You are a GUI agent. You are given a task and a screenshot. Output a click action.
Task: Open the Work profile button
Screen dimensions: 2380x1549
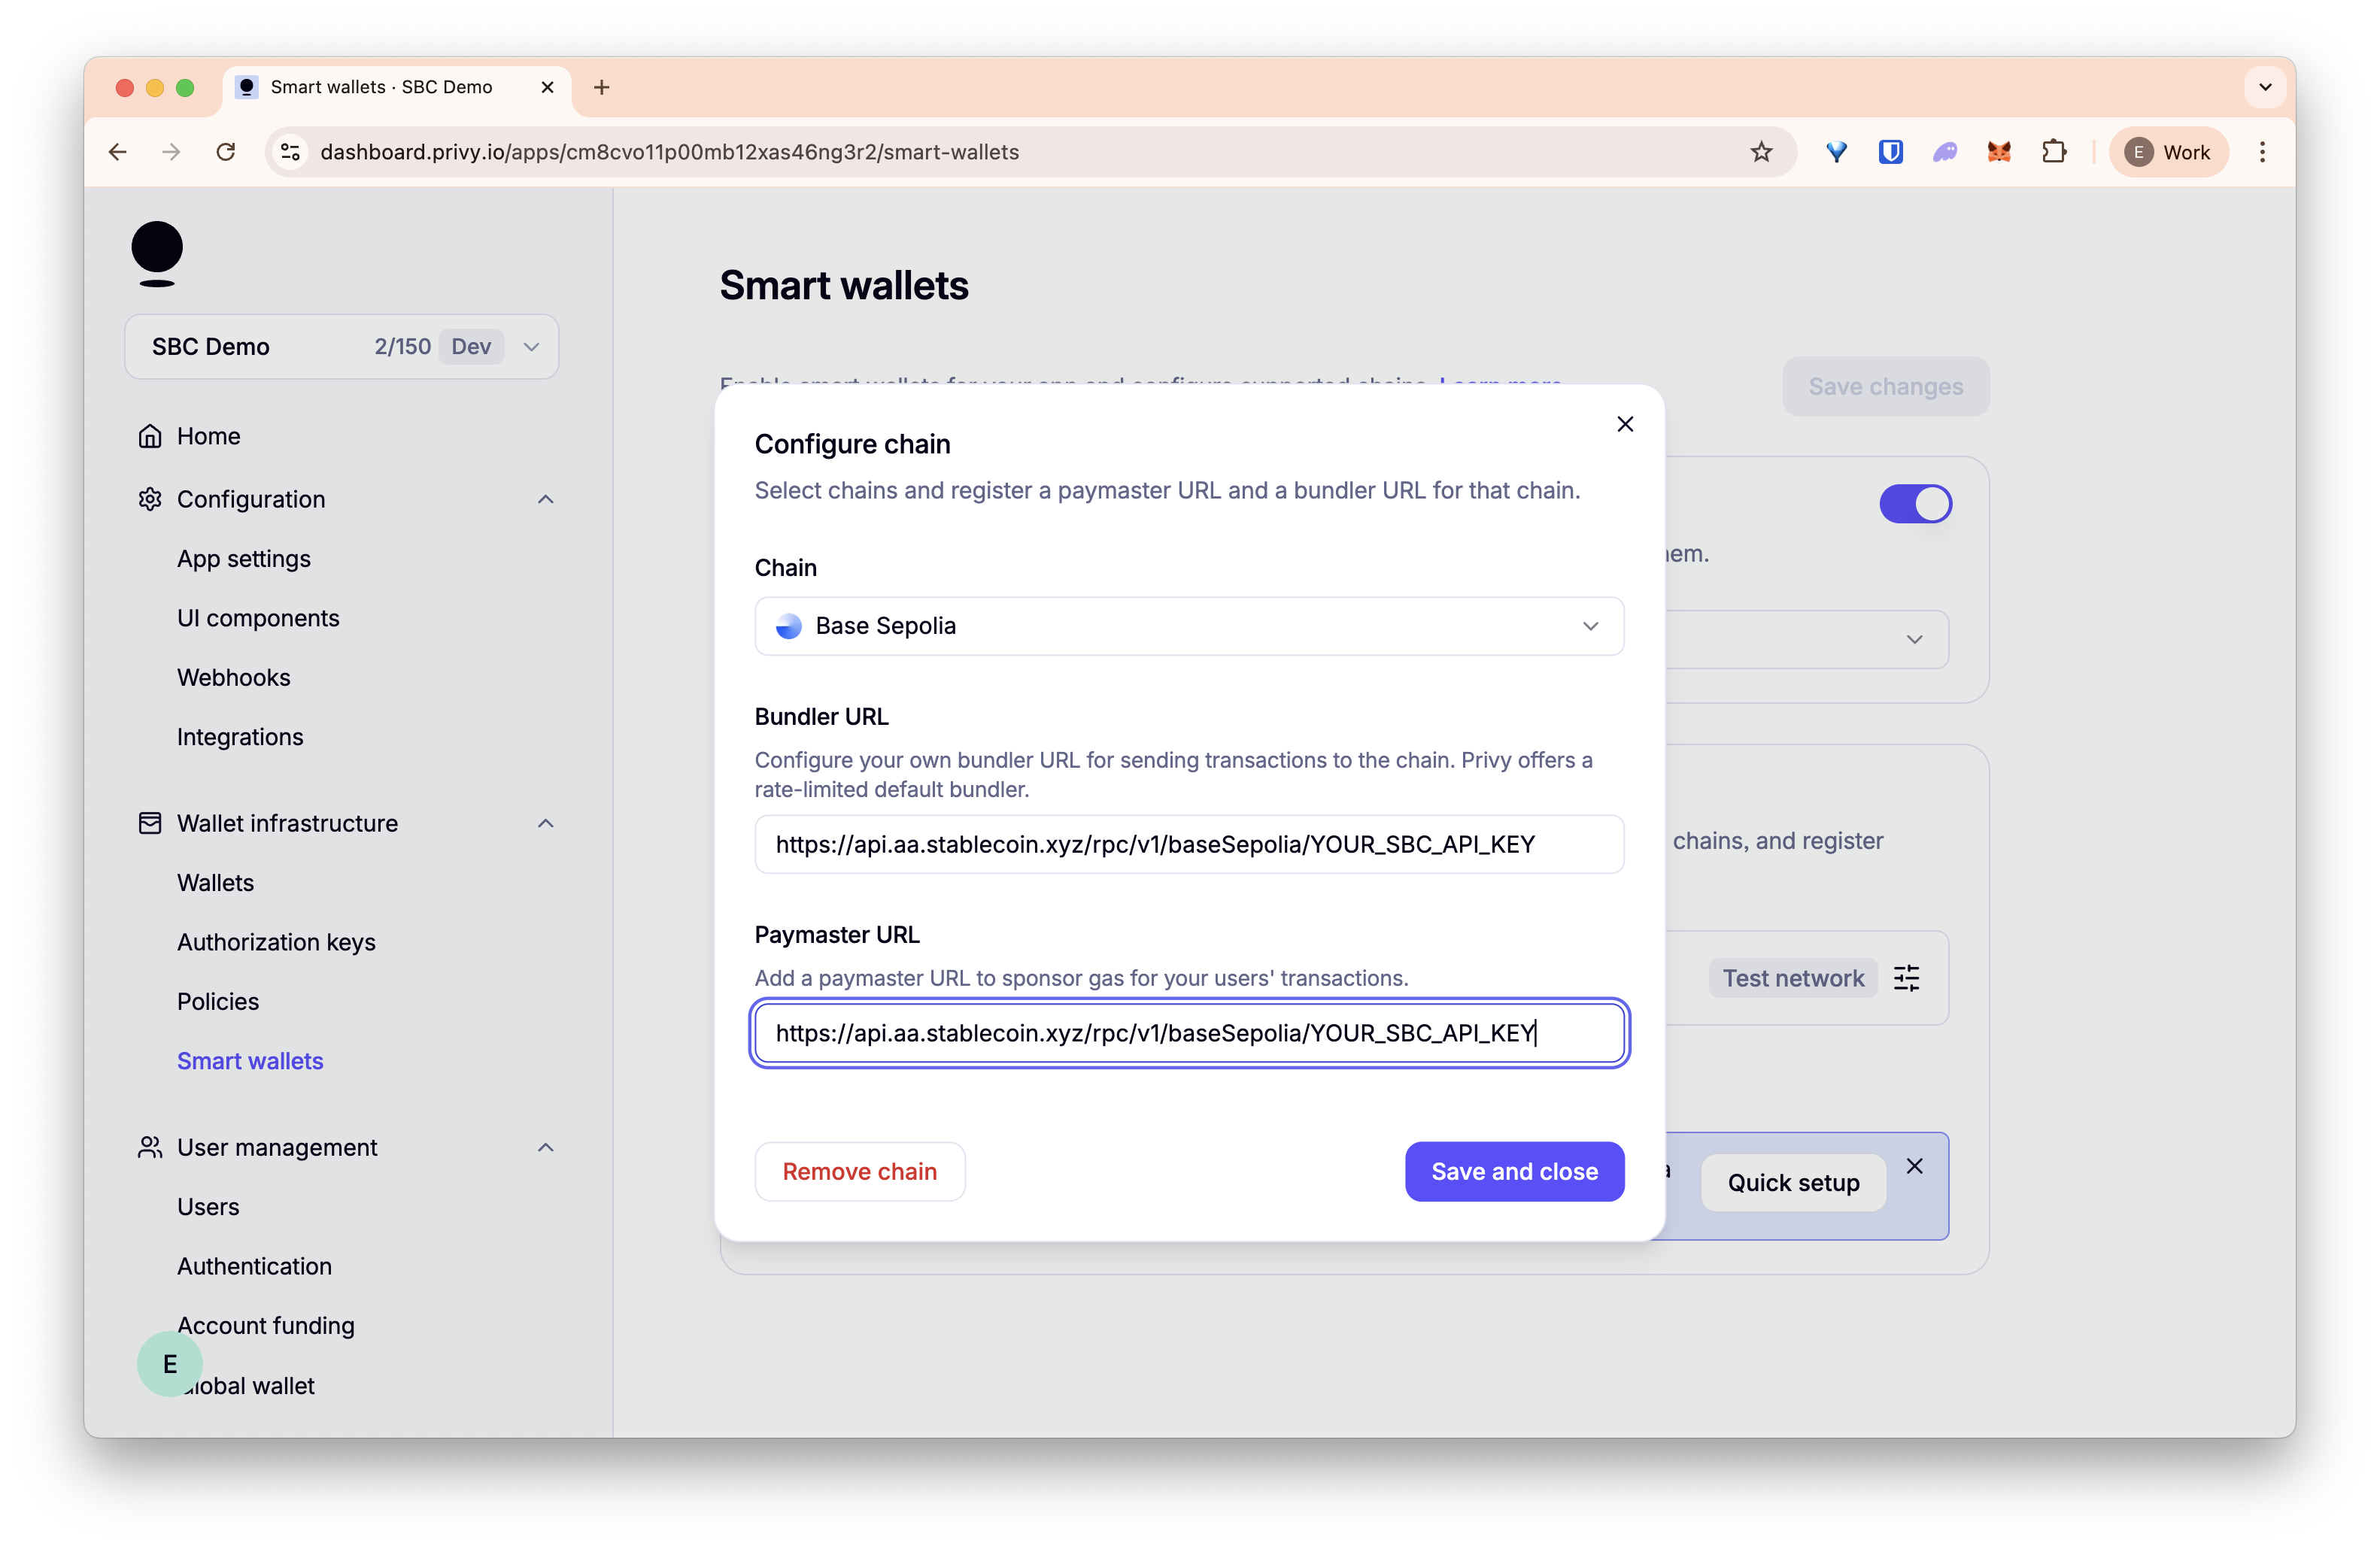click(2168, 152)
